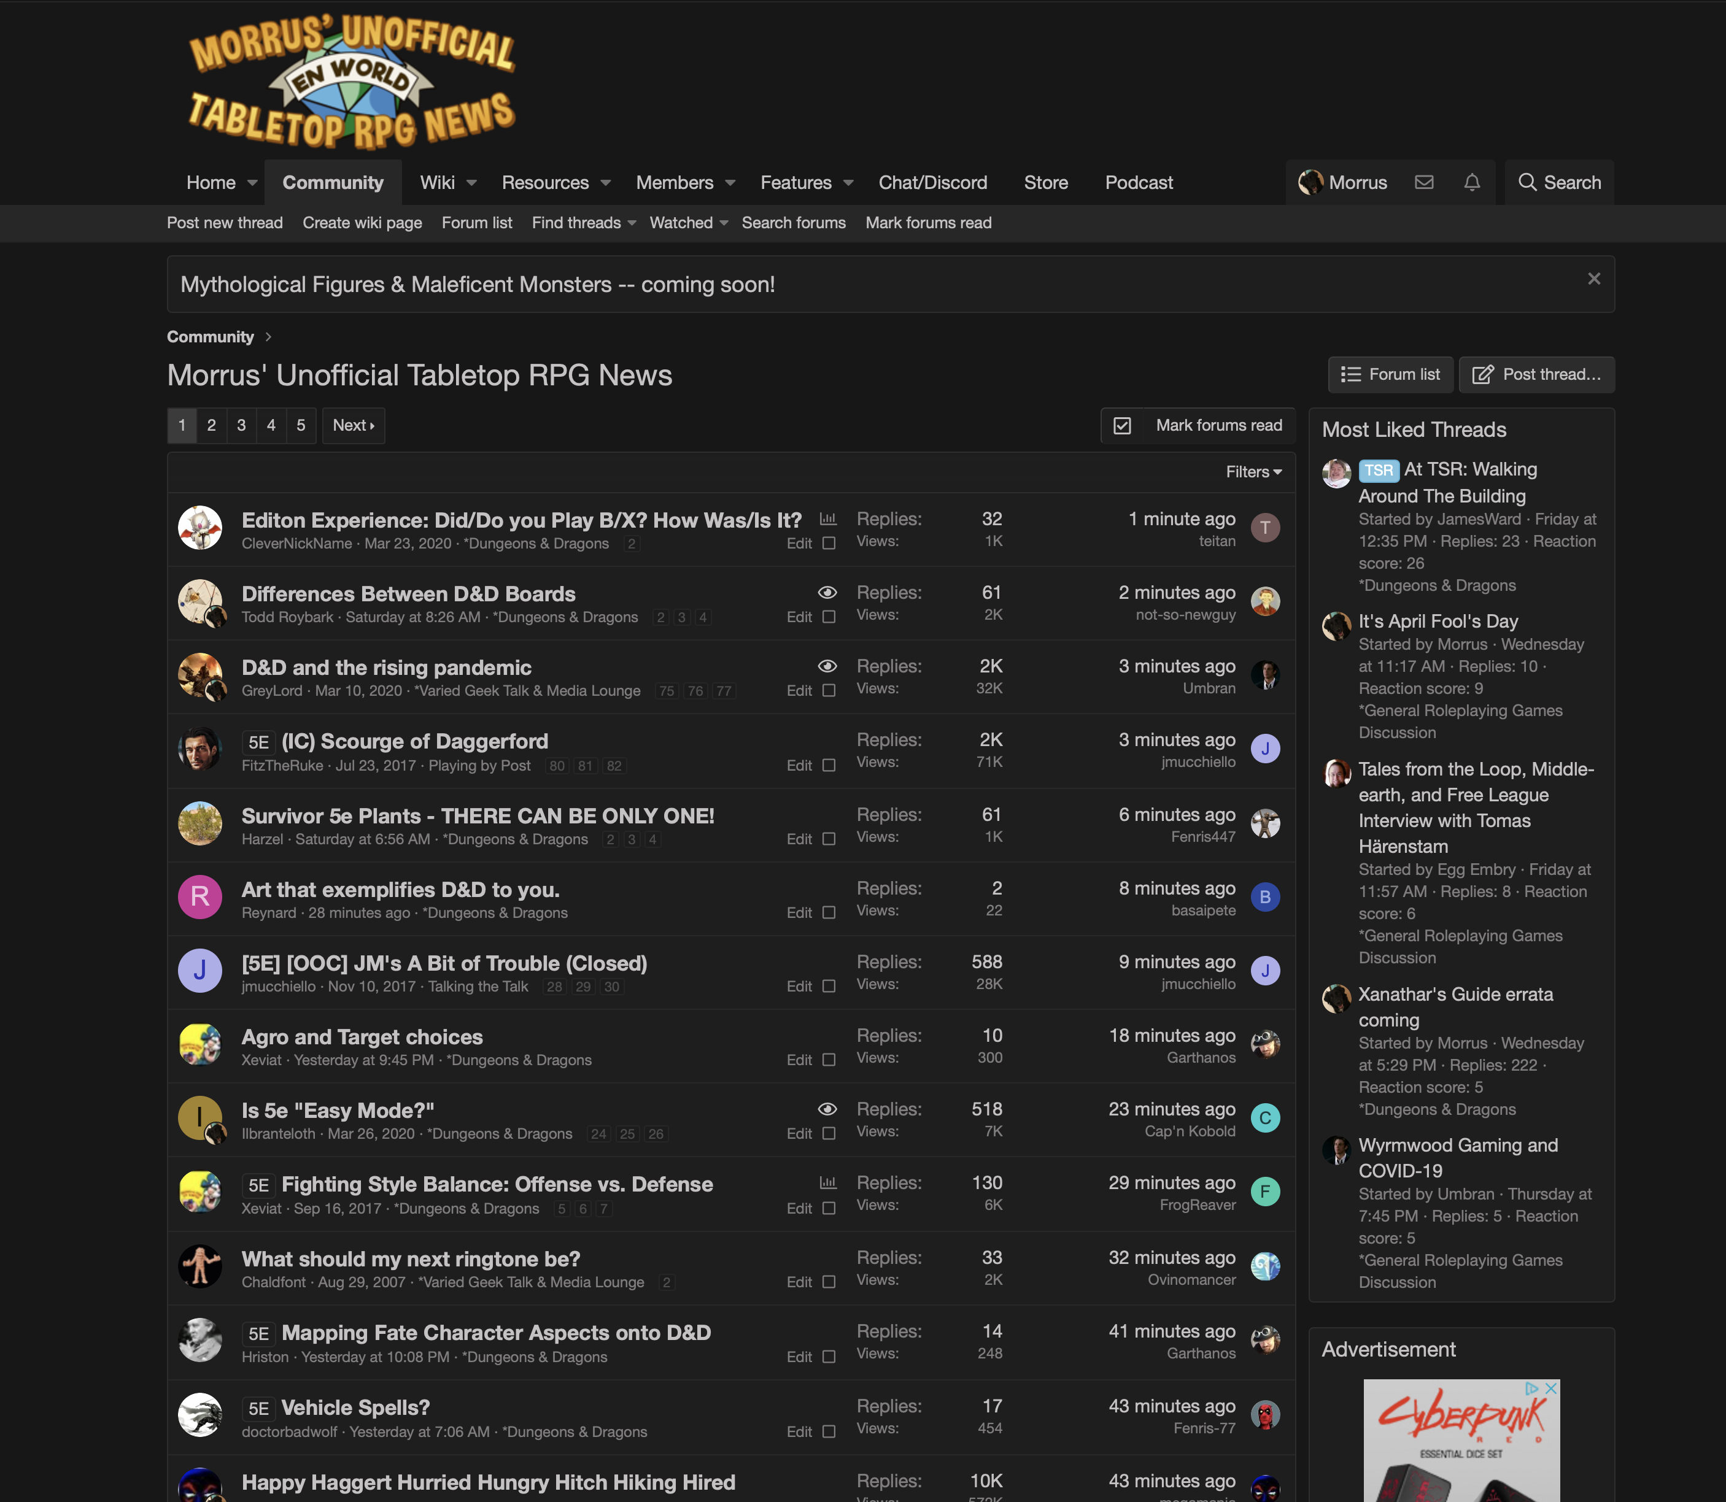Tick checkbox for Editon Experience thread

pyautogui.click(x=828, y=544)
